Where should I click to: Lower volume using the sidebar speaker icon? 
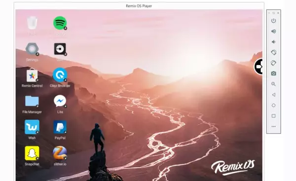click(273, 42)
